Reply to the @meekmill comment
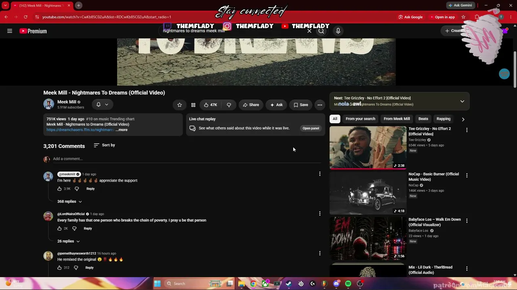 pyautogui.click(x=90, y=188)
